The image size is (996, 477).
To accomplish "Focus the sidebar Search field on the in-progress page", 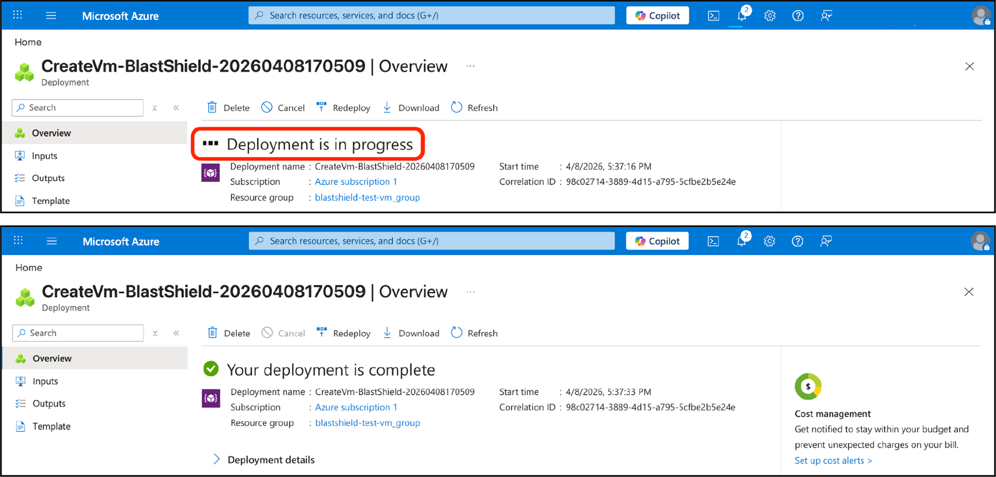I will (78, 107).
